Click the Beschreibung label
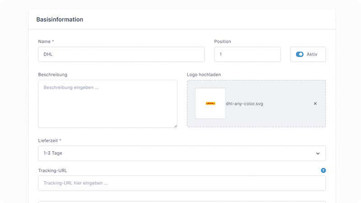 pyautogui.click(x=52, y=74)
